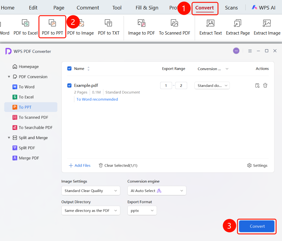This screenshot has height=241, width=282.
Task: Collapse the Split and Merge section
Action: click(9, 138)
